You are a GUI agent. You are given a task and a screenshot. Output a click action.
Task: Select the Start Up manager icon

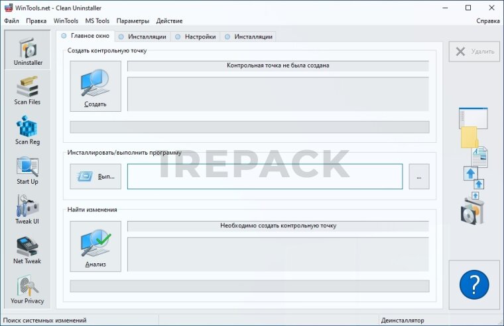[x=27, y=170]
